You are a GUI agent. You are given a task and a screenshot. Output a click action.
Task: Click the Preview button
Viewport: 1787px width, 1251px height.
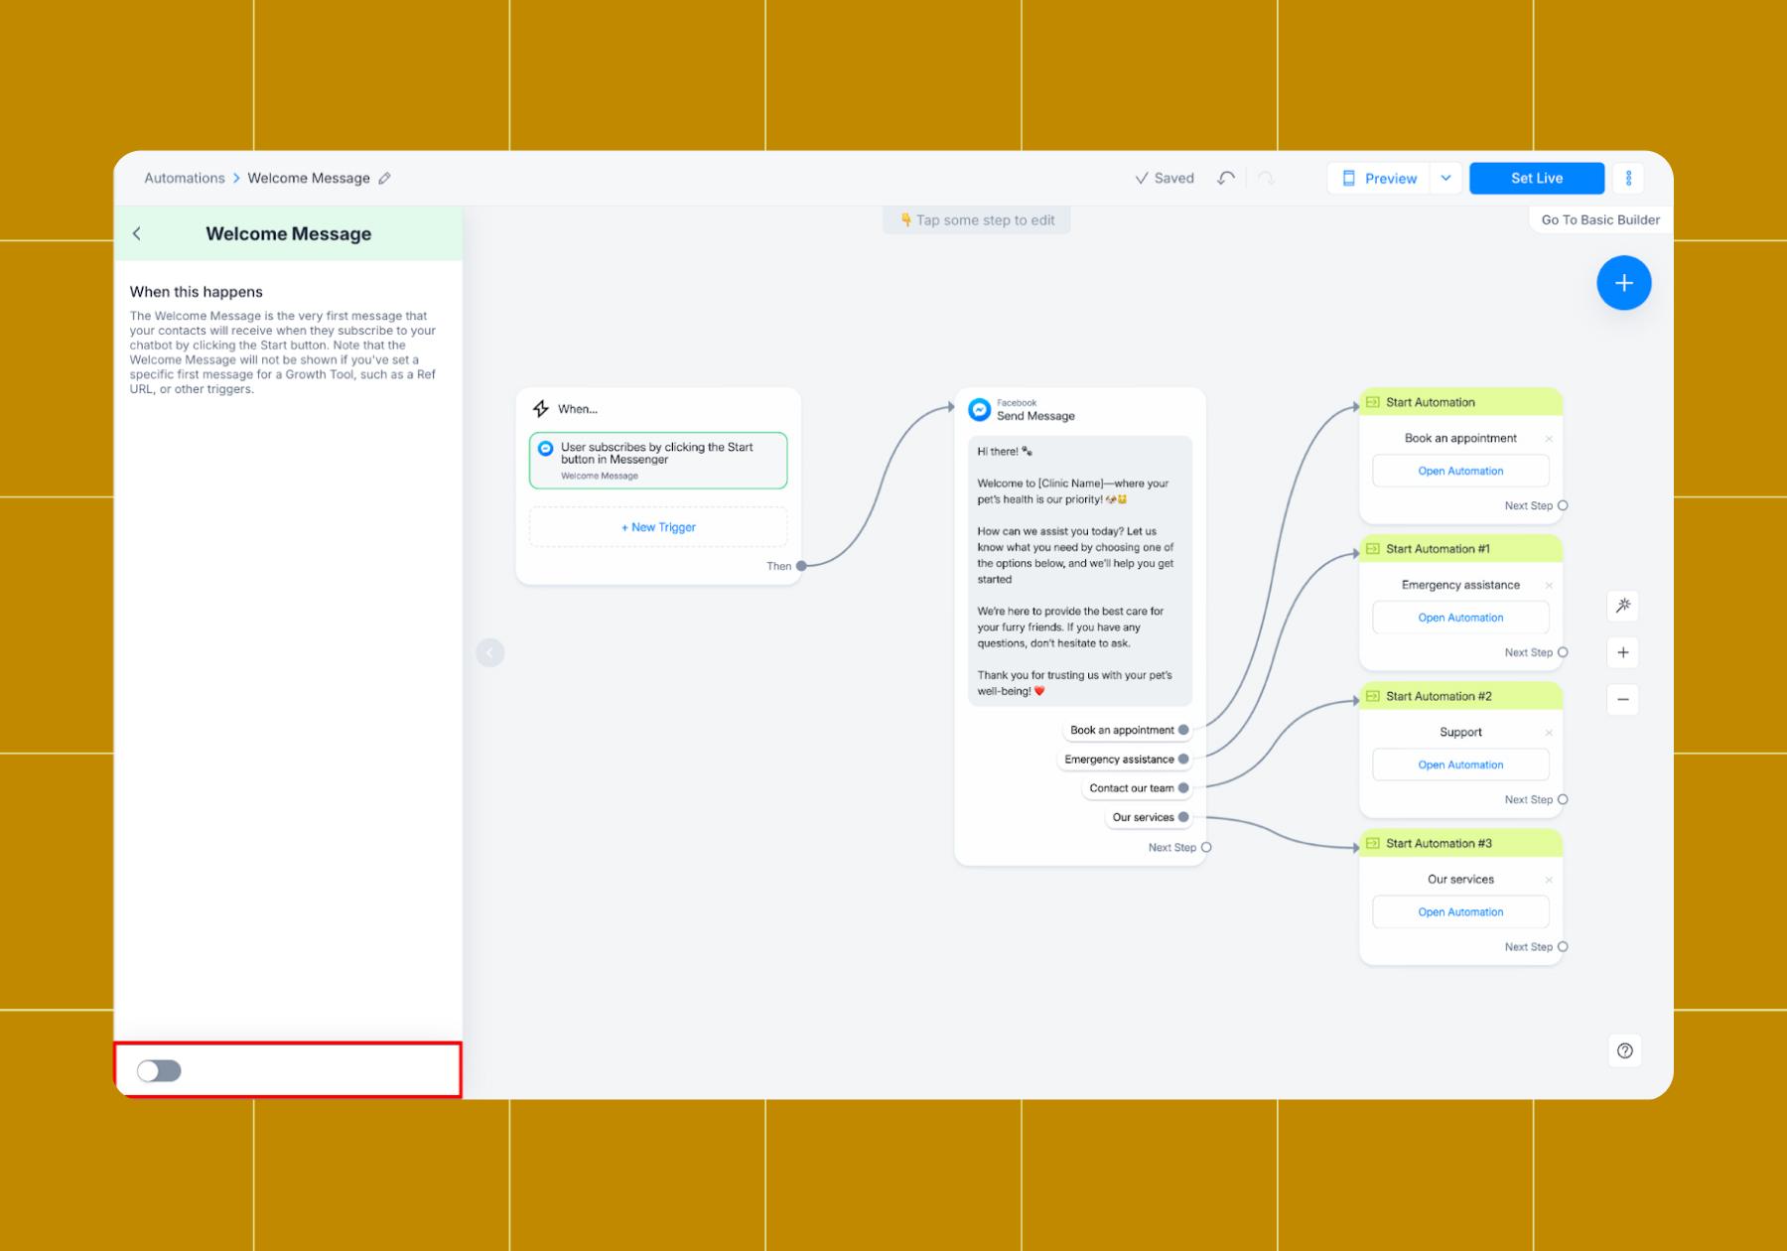tap(1379, 179)
